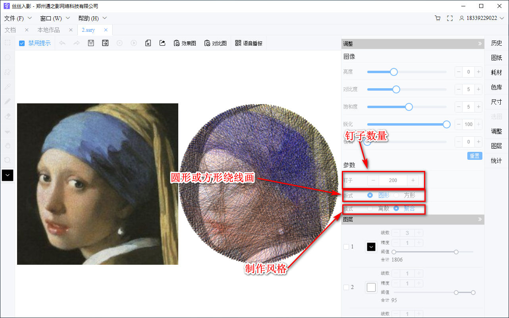Choose the 离散 mode option
This screenshot has height=318, width=509.
point(370,209)
